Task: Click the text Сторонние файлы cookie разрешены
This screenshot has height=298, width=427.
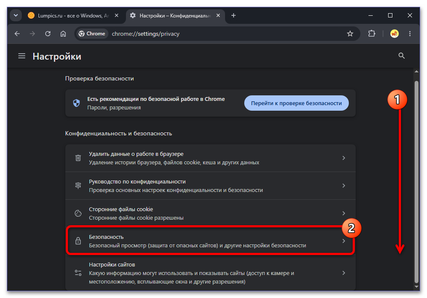Action: 136,218
